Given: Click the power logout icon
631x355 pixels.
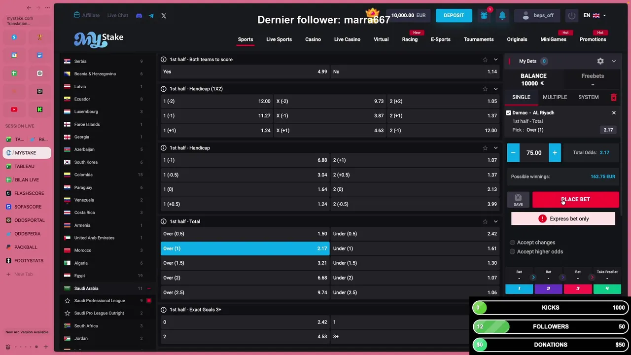Looking at the screenshot, I should click(x=572, y=15).
